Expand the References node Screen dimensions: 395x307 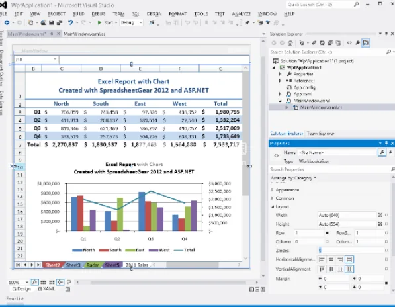pos(280,81)
